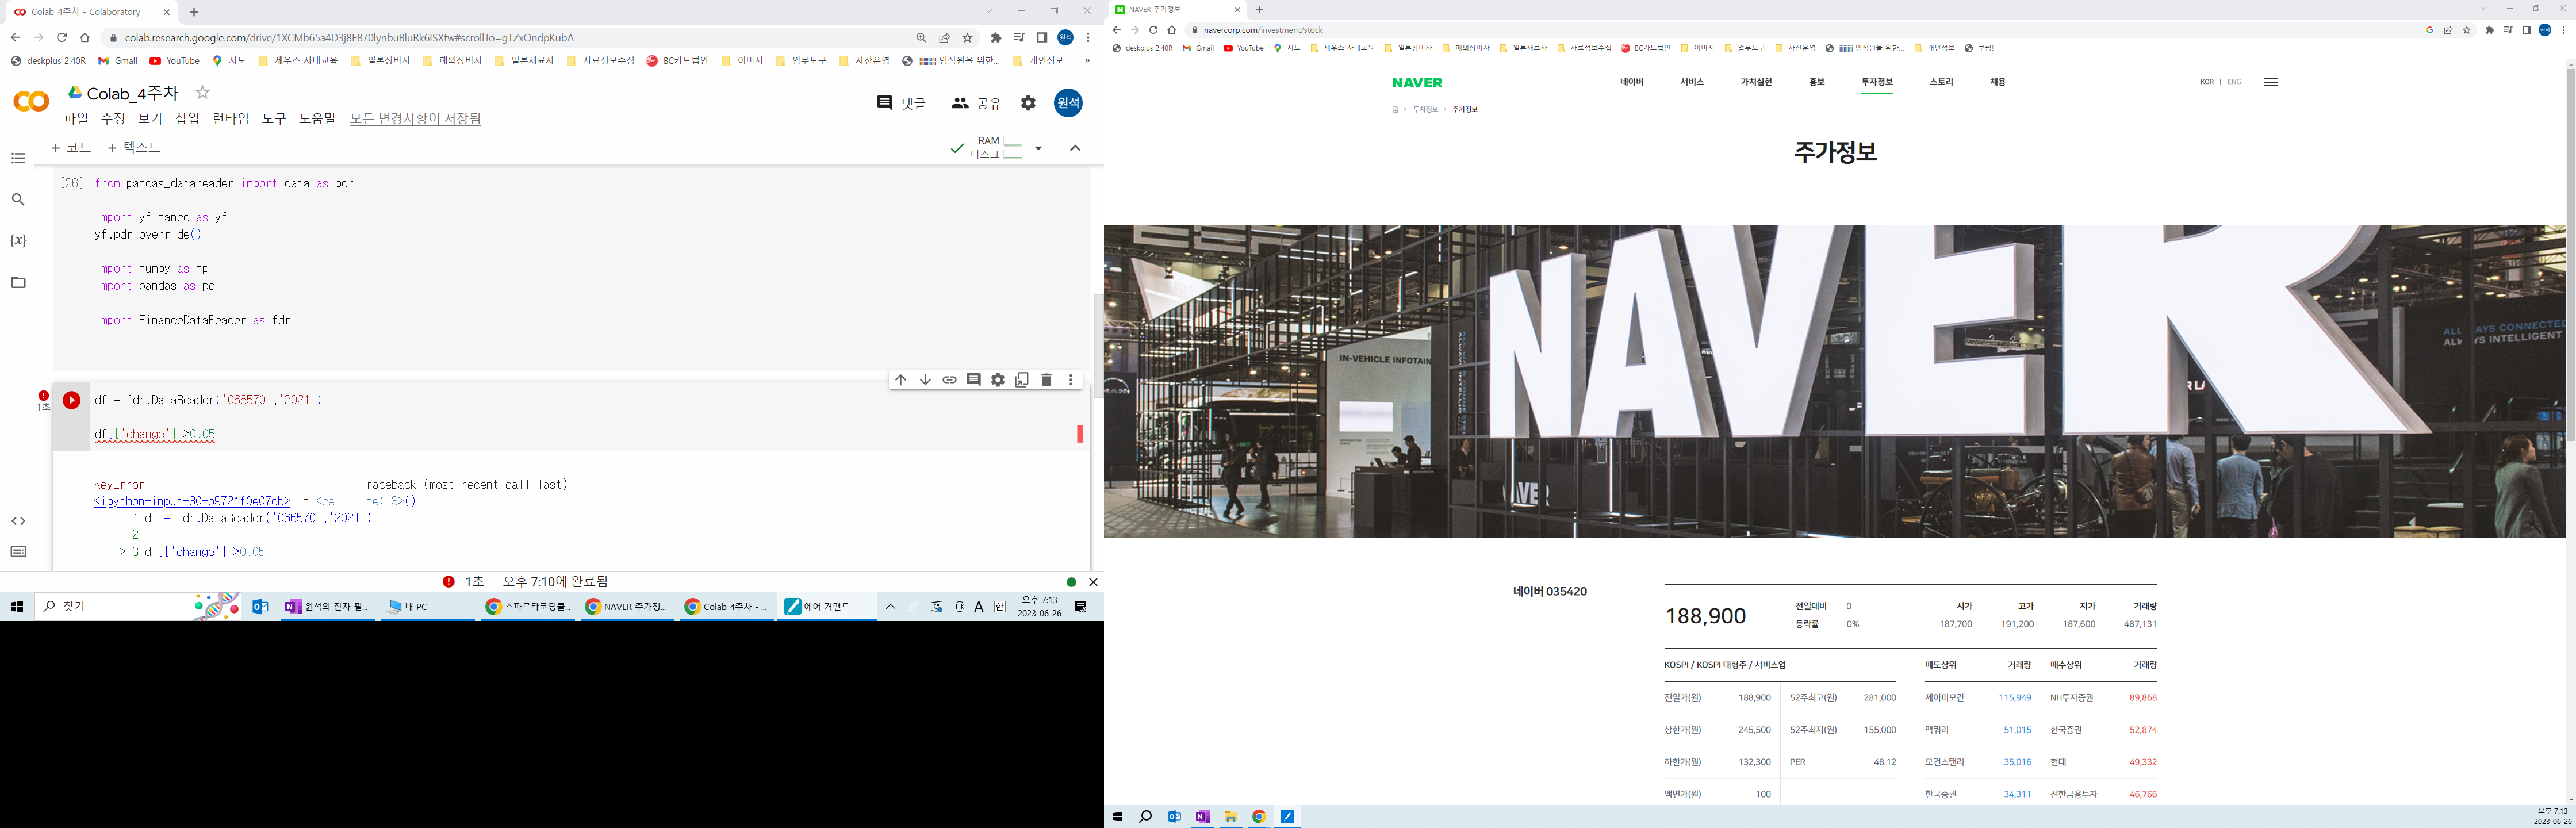Open the 공유 share dialog
The image size is (2576, 828).
point(976,103)
